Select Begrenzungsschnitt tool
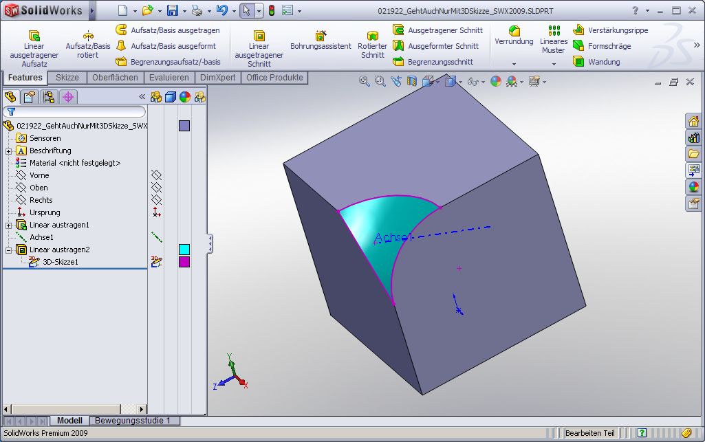The width and height of the screenshot is (705, 442). 433,62
